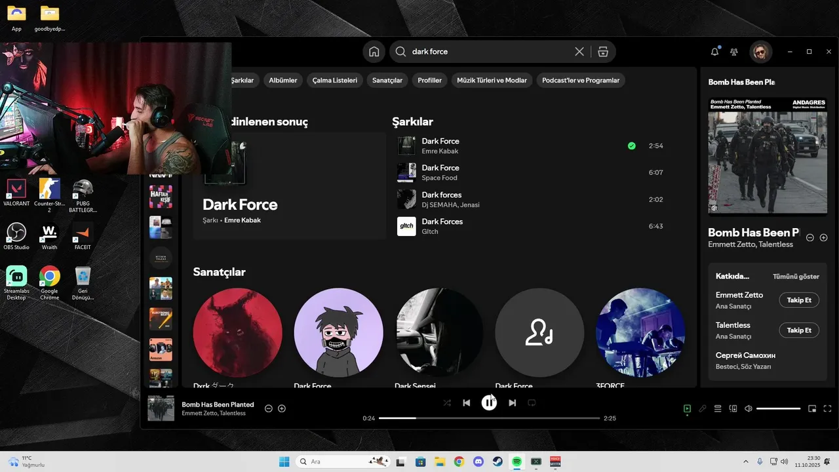839x472 pixels.
Task: Click the plus icon in the Now Playing panel
Action: pyautogui.click(x=824, y=237)
